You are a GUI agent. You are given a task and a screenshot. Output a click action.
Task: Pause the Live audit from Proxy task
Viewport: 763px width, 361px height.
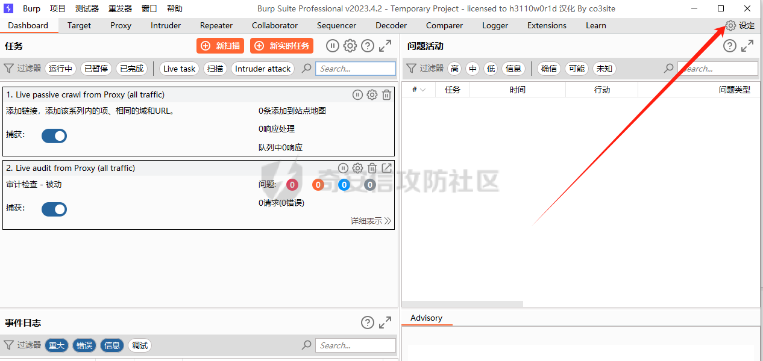pyautogui.click(x=343, y=168)
